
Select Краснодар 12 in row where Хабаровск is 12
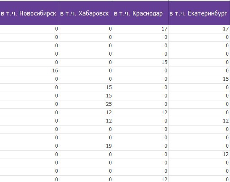[x=141, y=113]
